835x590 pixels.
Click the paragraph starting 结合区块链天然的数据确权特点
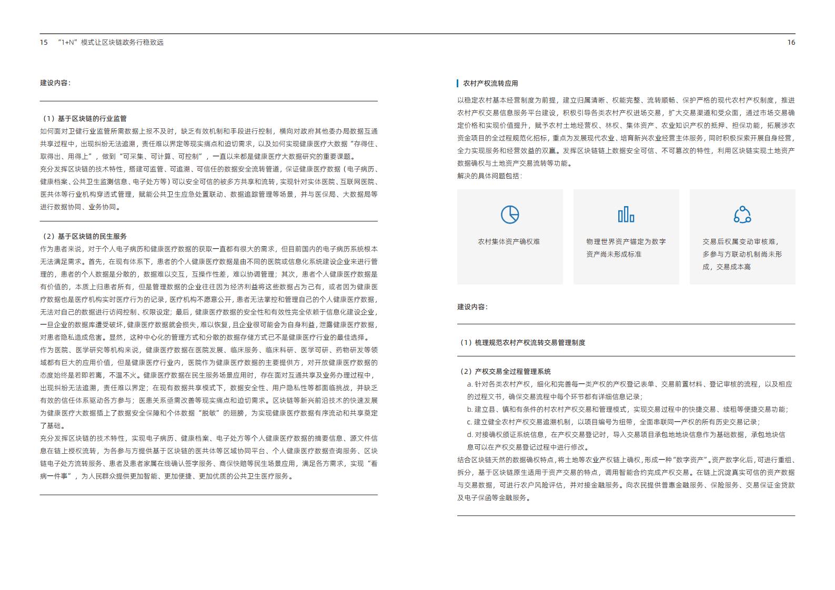click(626, 479)
